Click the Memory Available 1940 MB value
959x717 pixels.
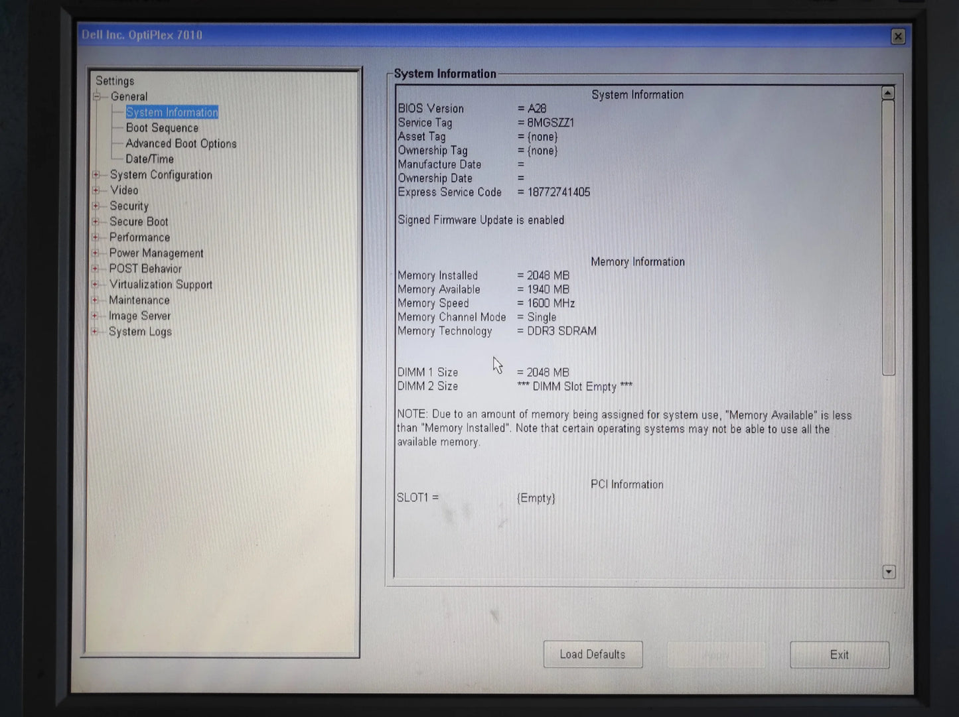point(548,289)
